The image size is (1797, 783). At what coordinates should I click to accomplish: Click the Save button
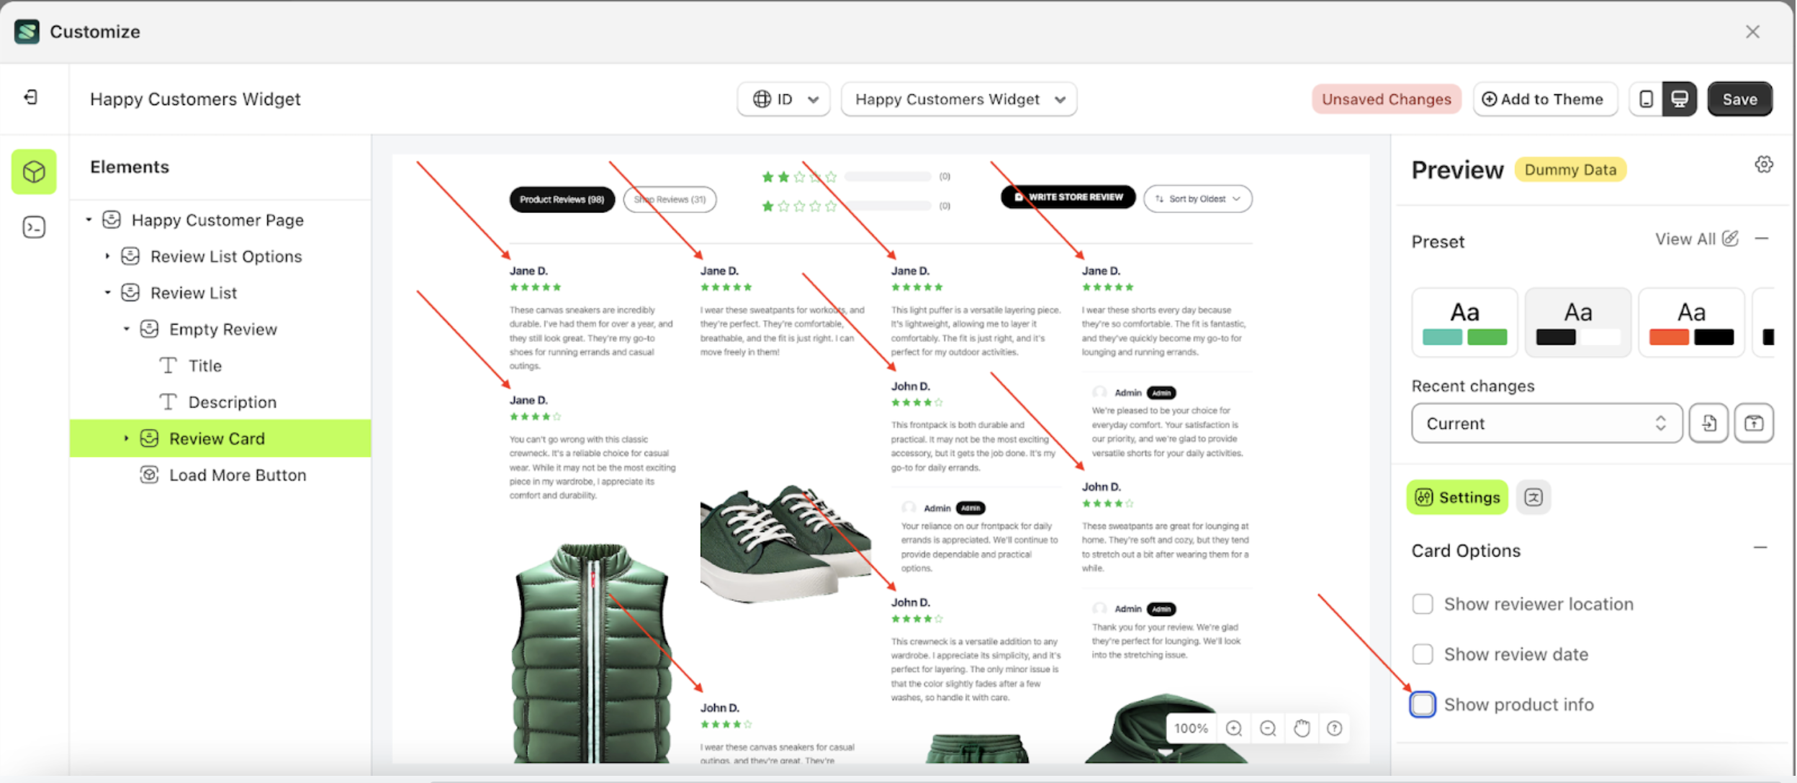point(1739,99)
